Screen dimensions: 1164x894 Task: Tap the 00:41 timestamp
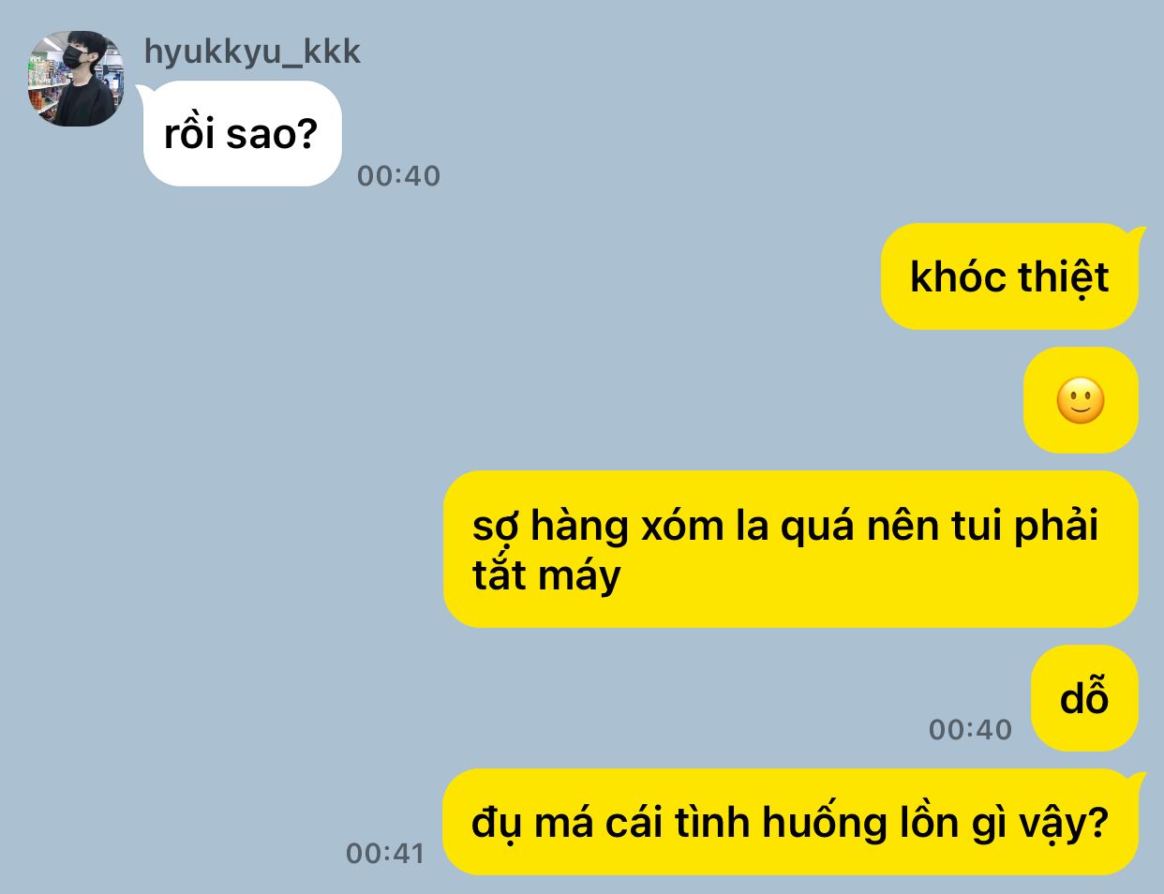[x=385, y=853]
